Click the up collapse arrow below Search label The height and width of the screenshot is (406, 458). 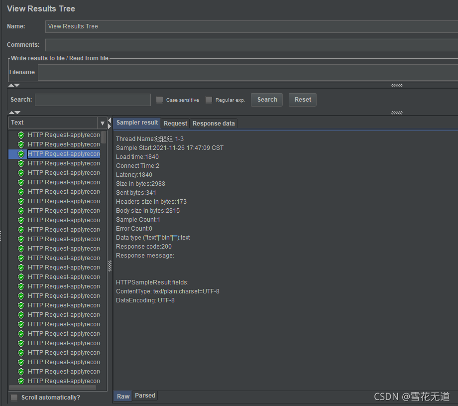(11, 113)
